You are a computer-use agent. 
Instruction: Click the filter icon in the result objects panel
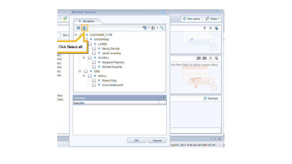[205, 28]
